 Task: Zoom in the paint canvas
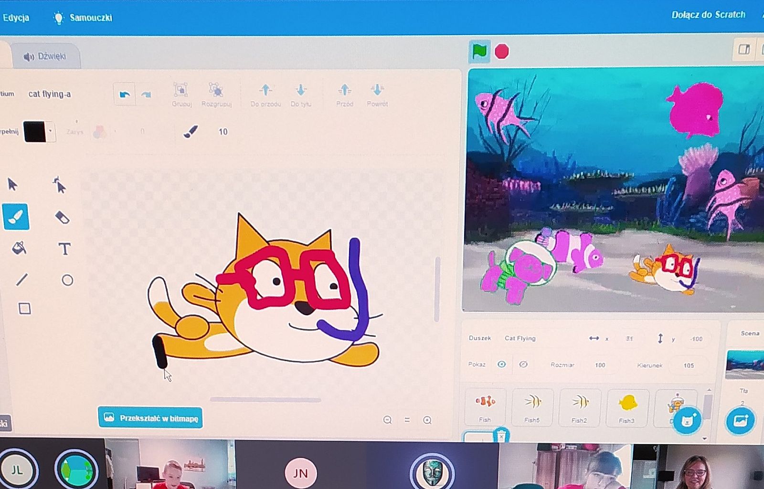[x=427, y=420]
